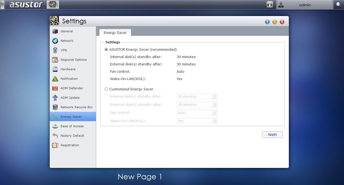Click the Notification warning triangle icon

55,79
